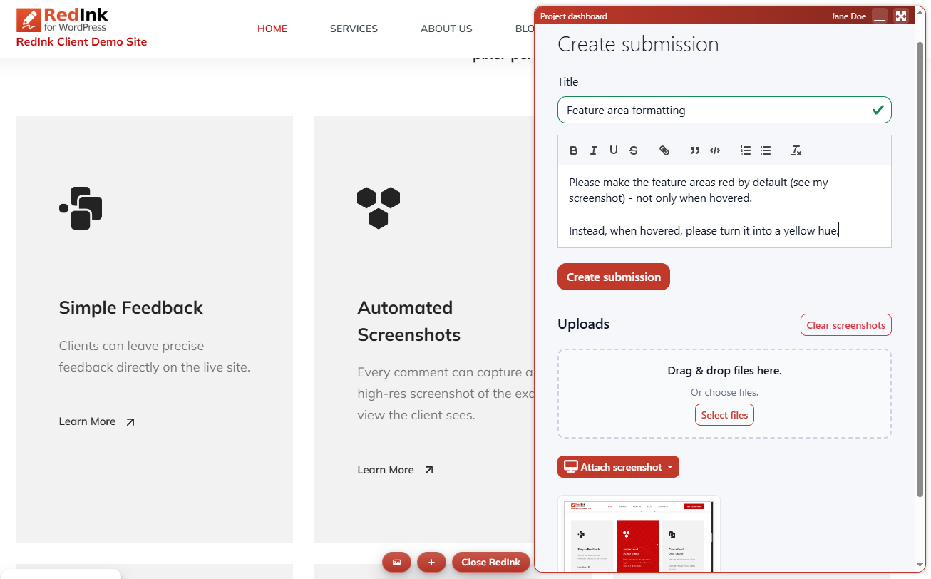Click the image screenshot icon button
Viewport: 931px width, 579px height.
tap(396, 562)
